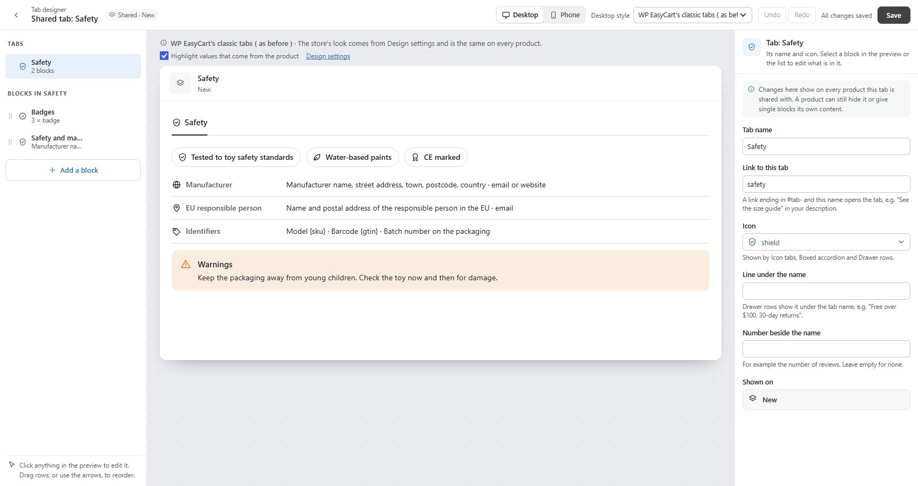918x486 pixels.
Task: Click the info icon in Changes here notice
Action: [751, 90]
